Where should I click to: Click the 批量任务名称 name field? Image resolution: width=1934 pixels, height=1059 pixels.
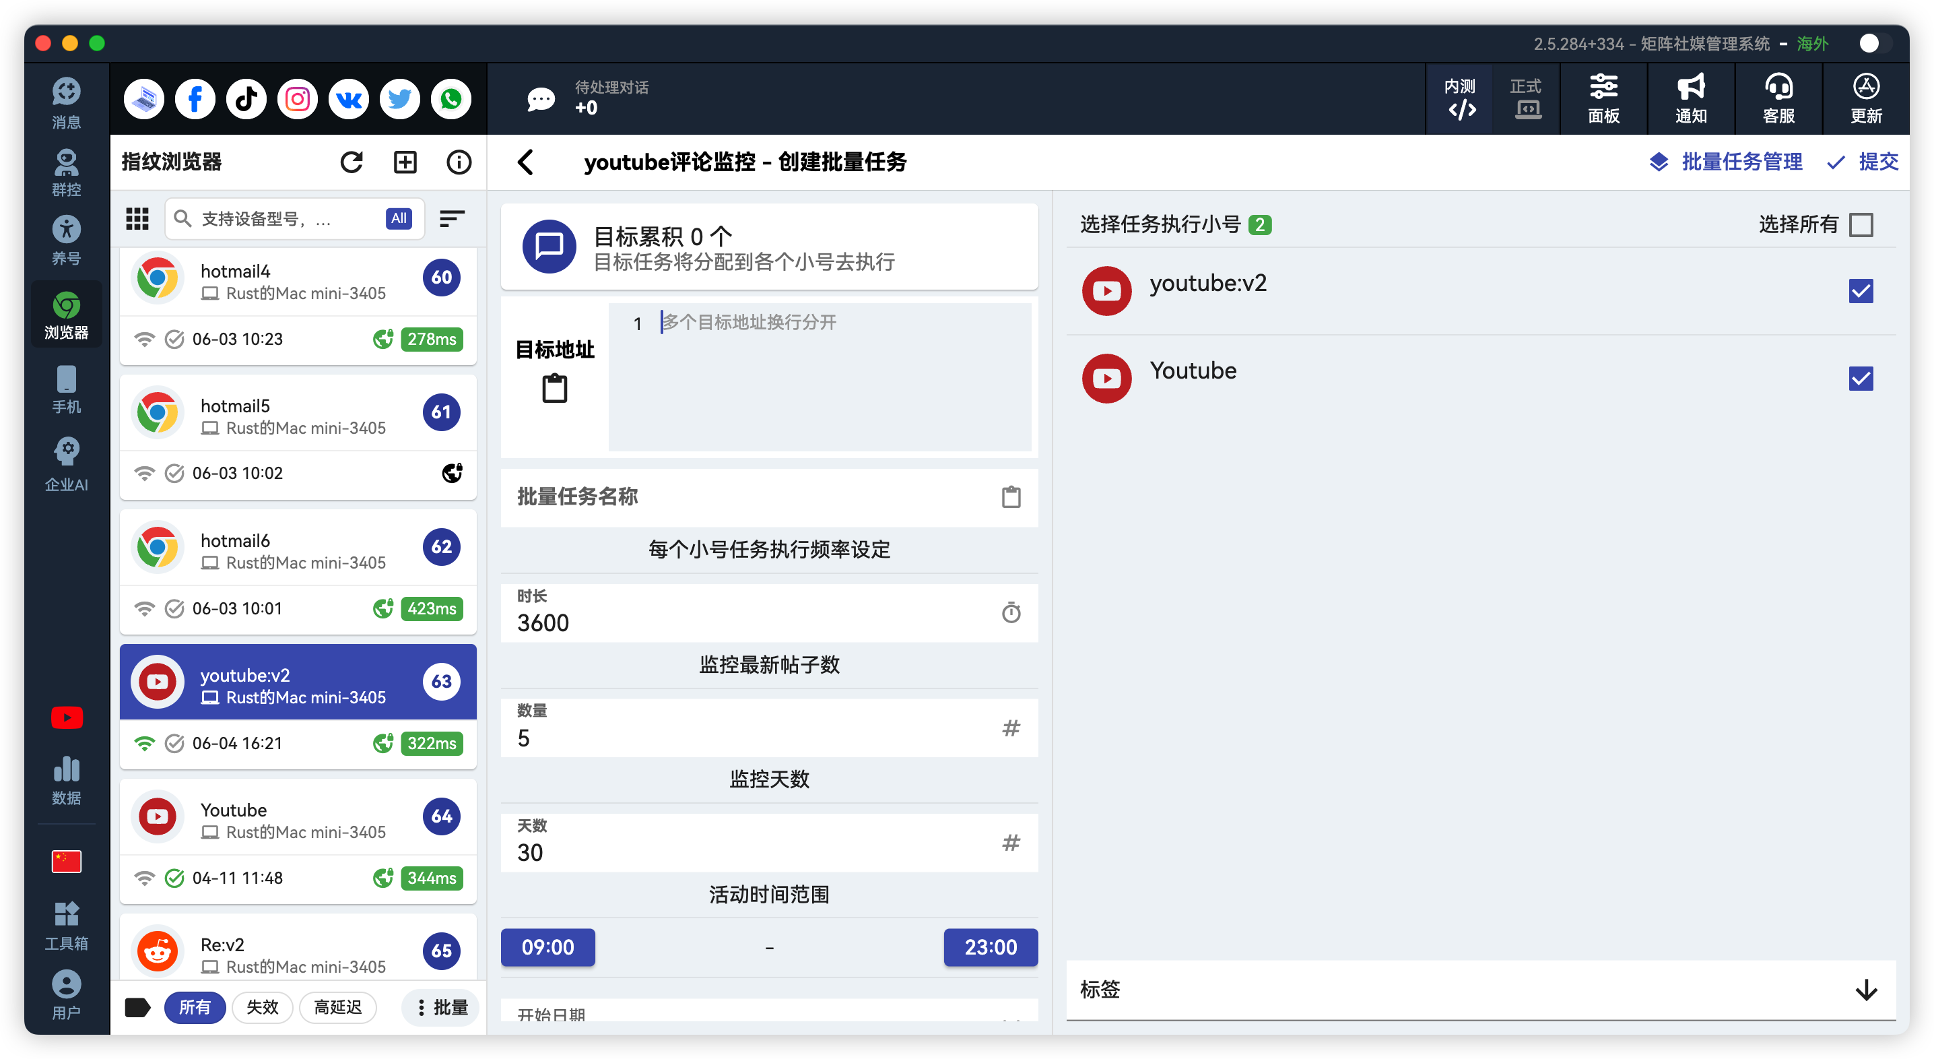(770, 496)
